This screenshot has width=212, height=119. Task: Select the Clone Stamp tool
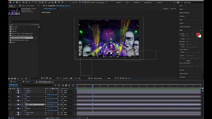(x=52, y=2)
